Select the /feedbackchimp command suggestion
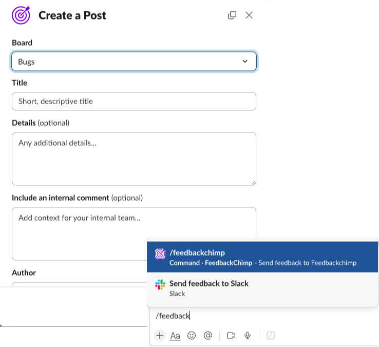 (x=262, y=257)
